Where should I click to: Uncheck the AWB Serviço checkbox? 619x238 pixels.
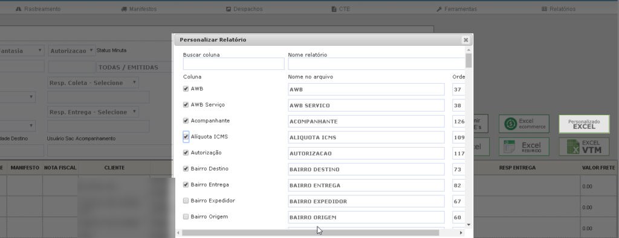[186, 105]
